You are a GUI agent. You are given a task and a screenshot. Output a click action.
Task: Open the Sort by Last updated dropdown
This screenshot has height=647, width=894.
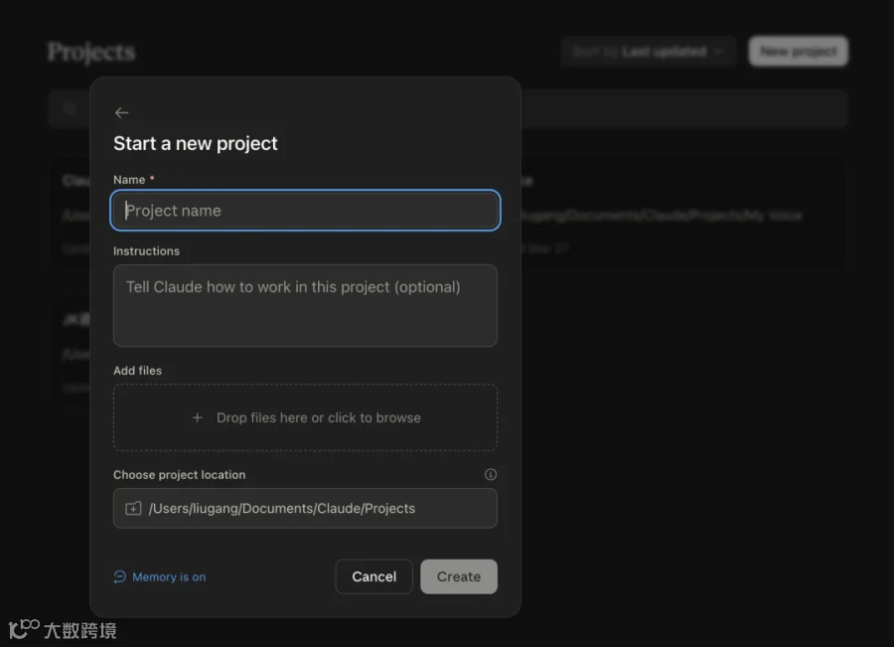point(649,52)
